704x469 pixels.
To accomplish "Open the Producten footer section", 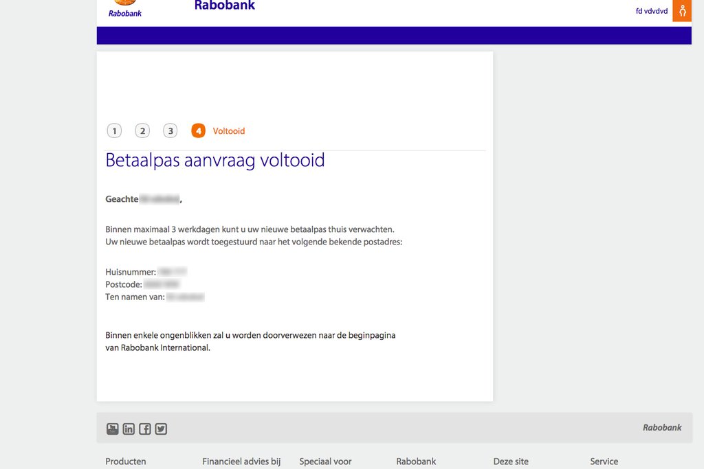I will tap(126, 461).
